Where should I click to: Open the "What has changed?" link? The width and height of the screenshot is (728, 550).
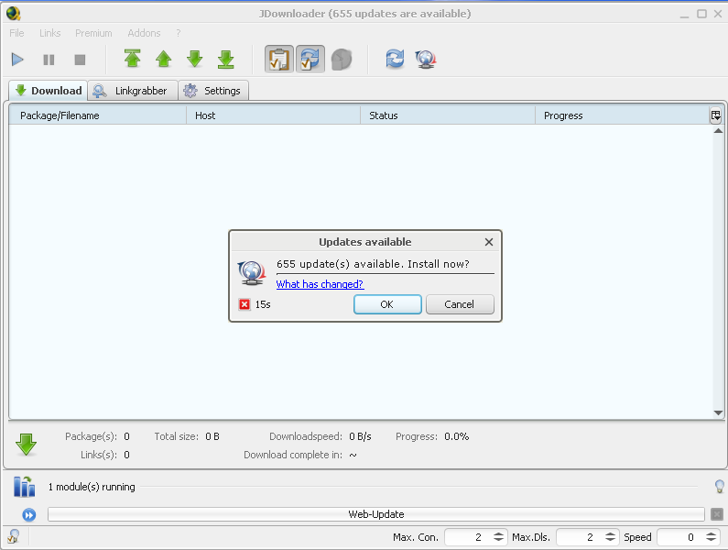coord(320,284)
